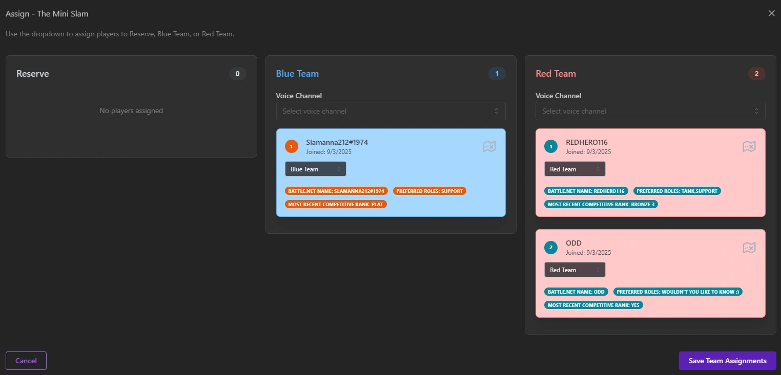Expand REDHERO116's Red Team assignment dropdown
781x375 pixels.
(x=574, y=169)
